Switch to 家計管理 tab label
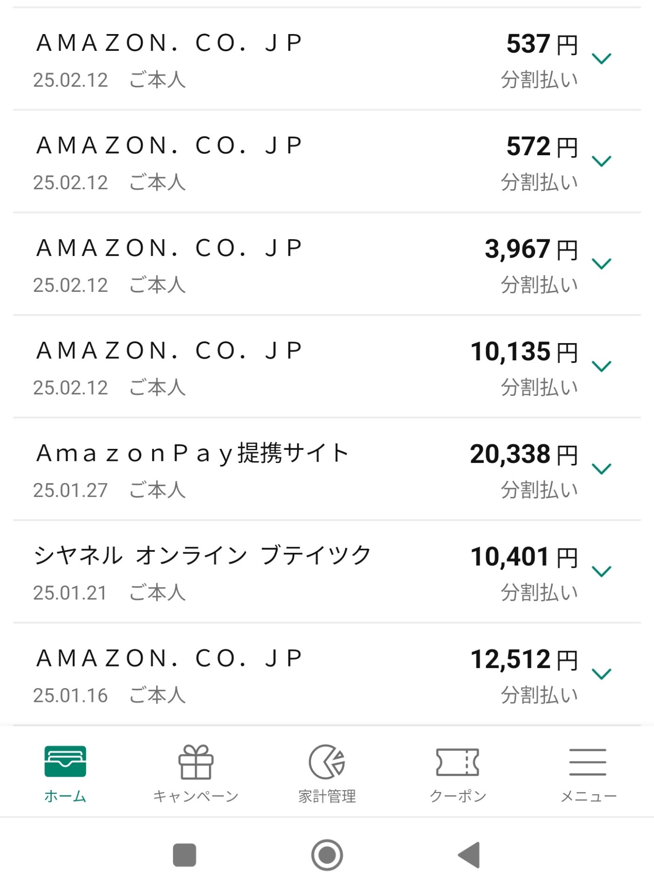The image size is (654, 895). tap(327, 796)
